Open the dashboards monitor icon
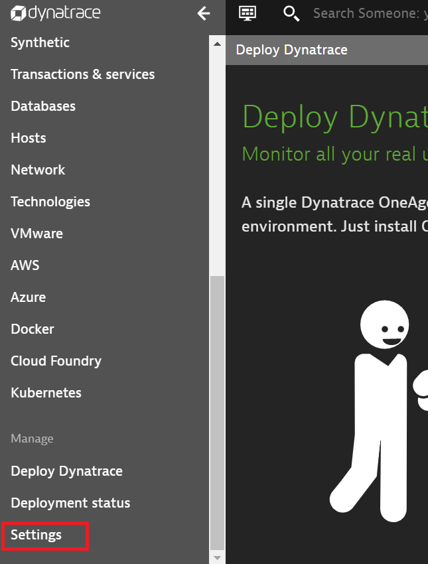 point(248,13)
